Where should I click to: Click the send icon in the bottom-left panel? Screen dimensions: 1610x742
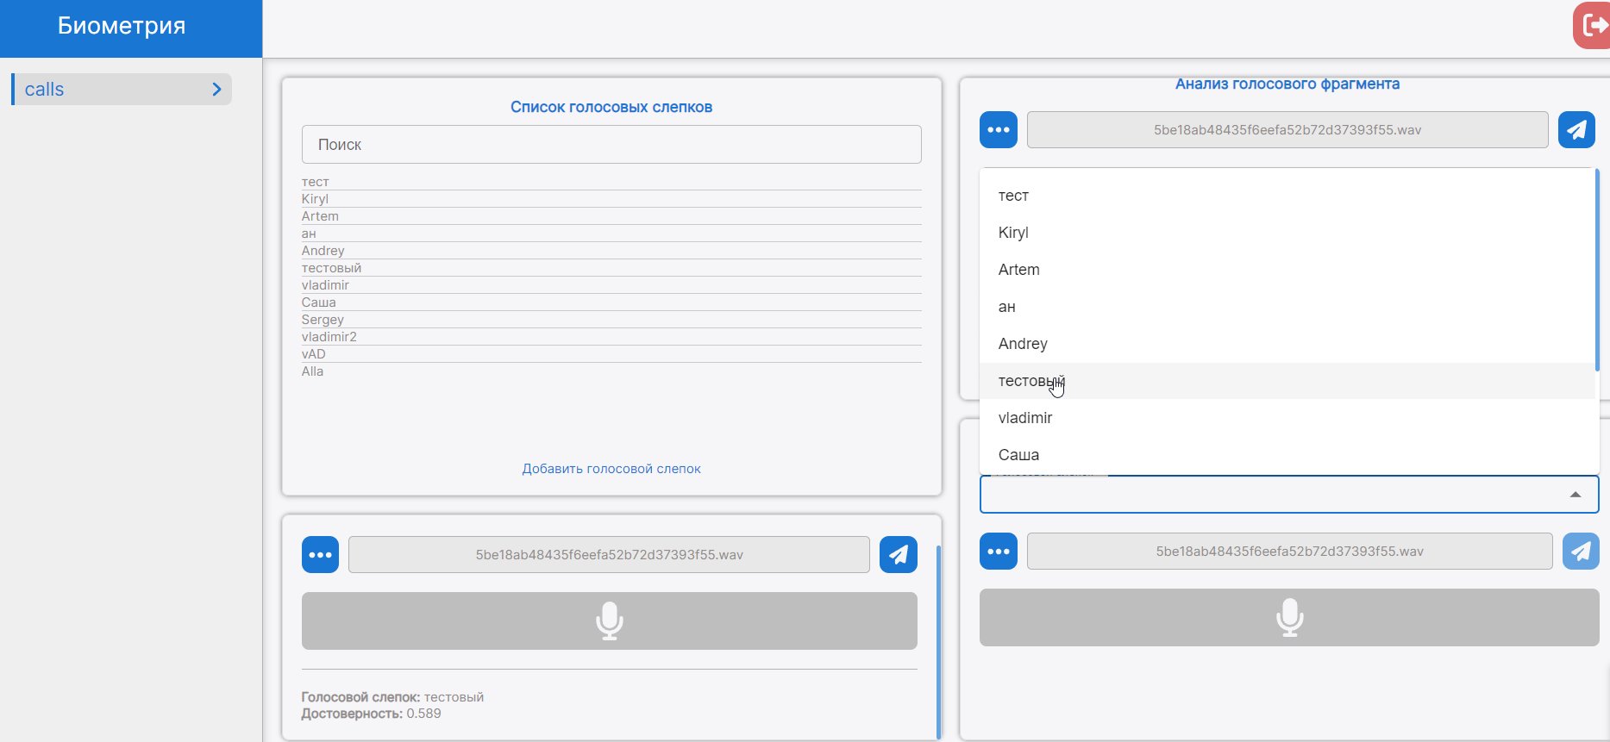point(898,555)
